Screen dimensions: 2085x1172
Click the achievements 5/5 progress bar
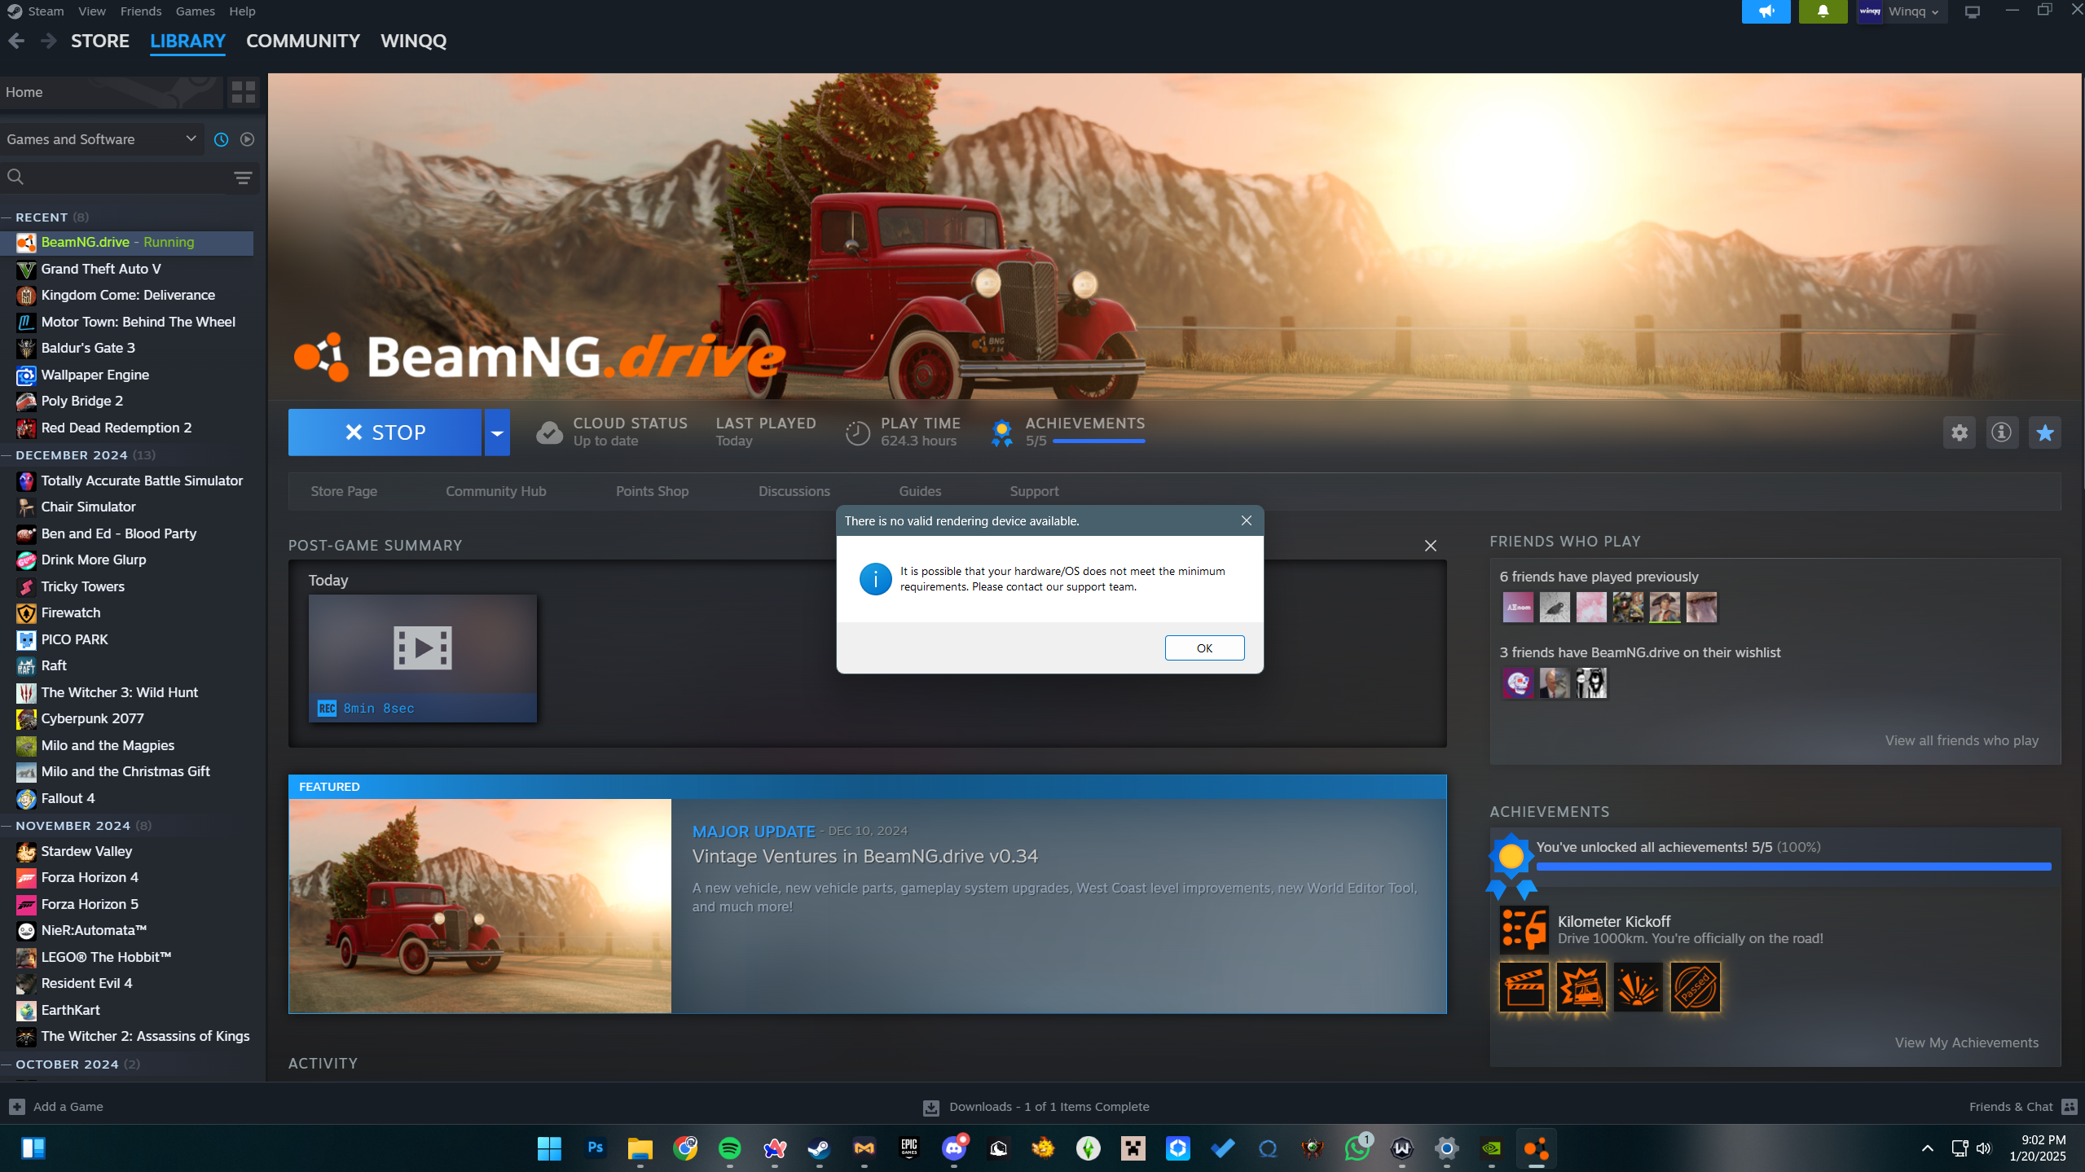[x=1098, y=441]
